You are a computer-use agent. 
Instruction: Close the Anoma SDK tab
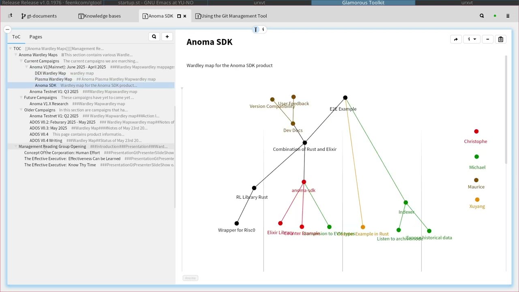pyautogui.click(x=185, y=16)
